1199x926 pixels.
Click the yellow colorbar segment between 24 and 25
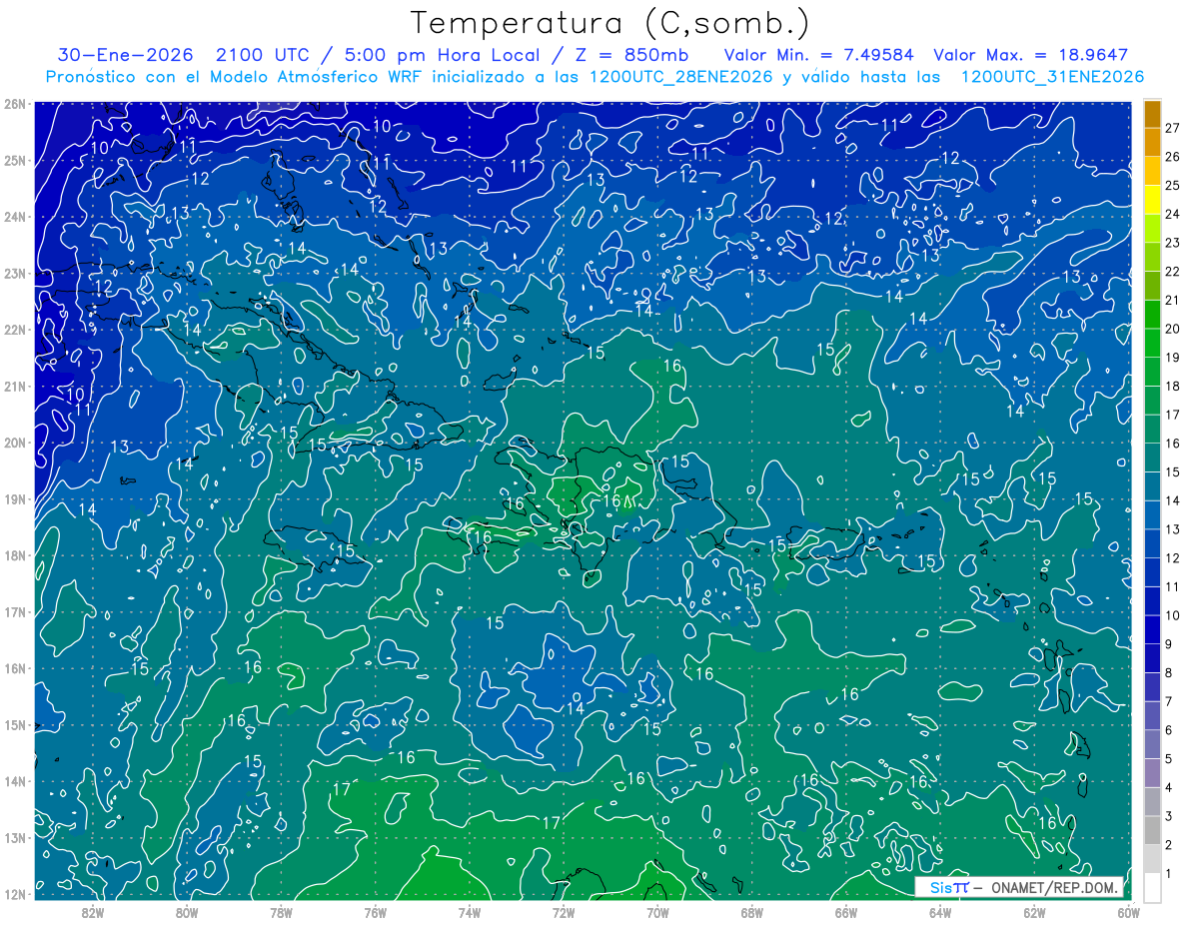tap(1153, 200)
